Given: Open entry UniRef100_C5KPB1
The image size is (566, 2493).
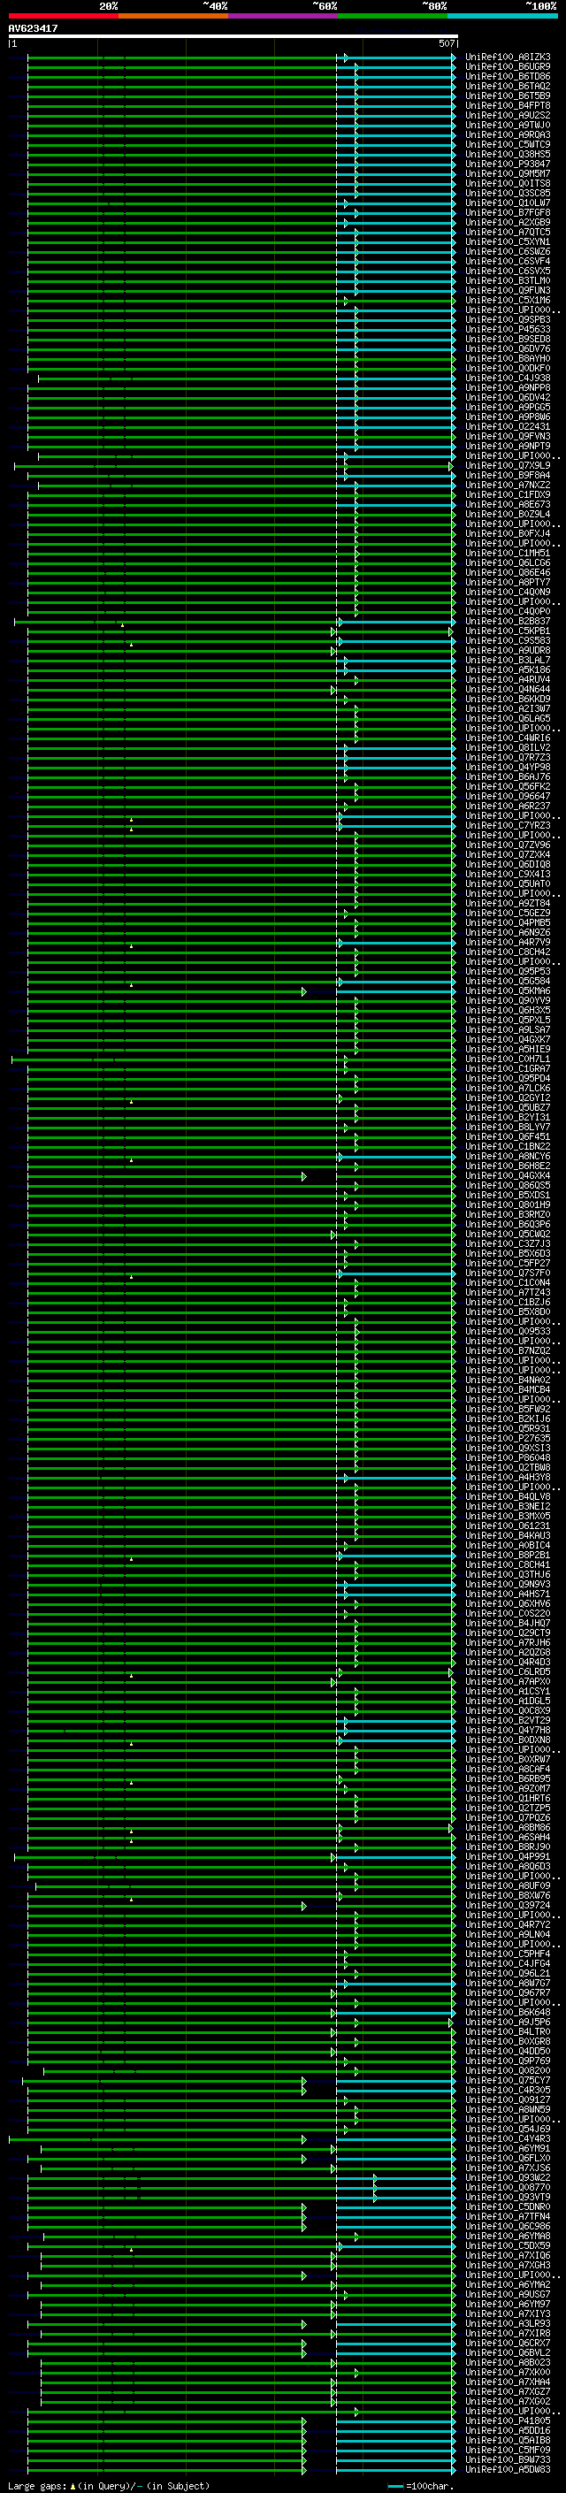Looking at the screenshot, I should click(508, 631).
